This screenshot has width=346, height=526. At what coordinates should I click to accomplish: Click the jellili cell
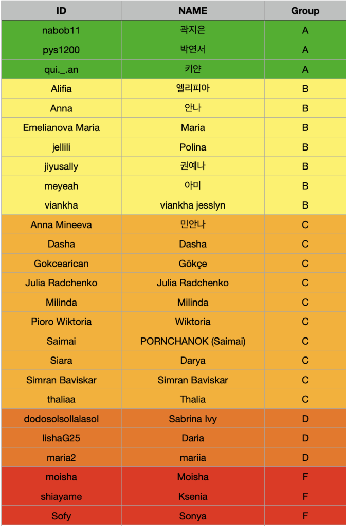[x=61, y=147]
